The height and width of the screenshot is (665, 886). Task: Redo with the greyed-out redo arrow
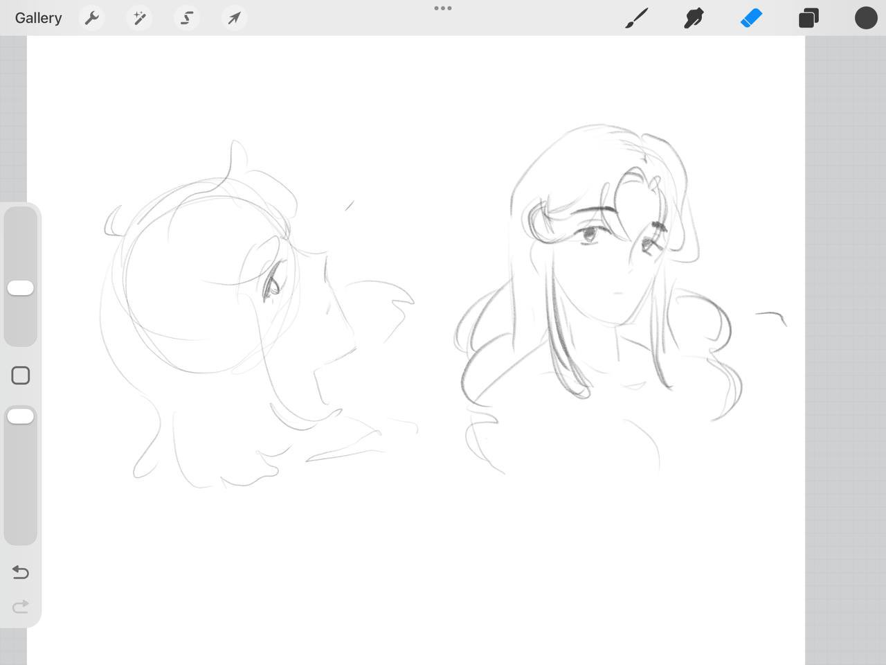[x=21, y=607]
